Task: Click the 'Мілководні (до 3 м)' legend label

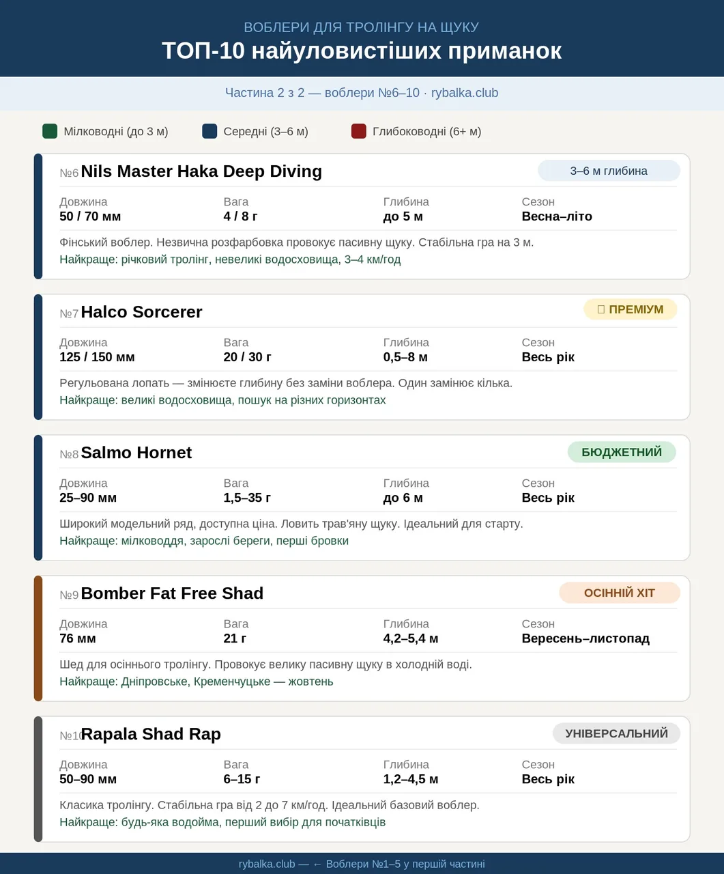Action: point(116,131)
